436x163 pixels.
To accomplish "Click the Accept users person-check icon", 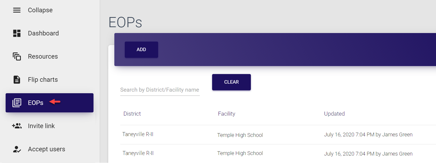I will 17,149.
